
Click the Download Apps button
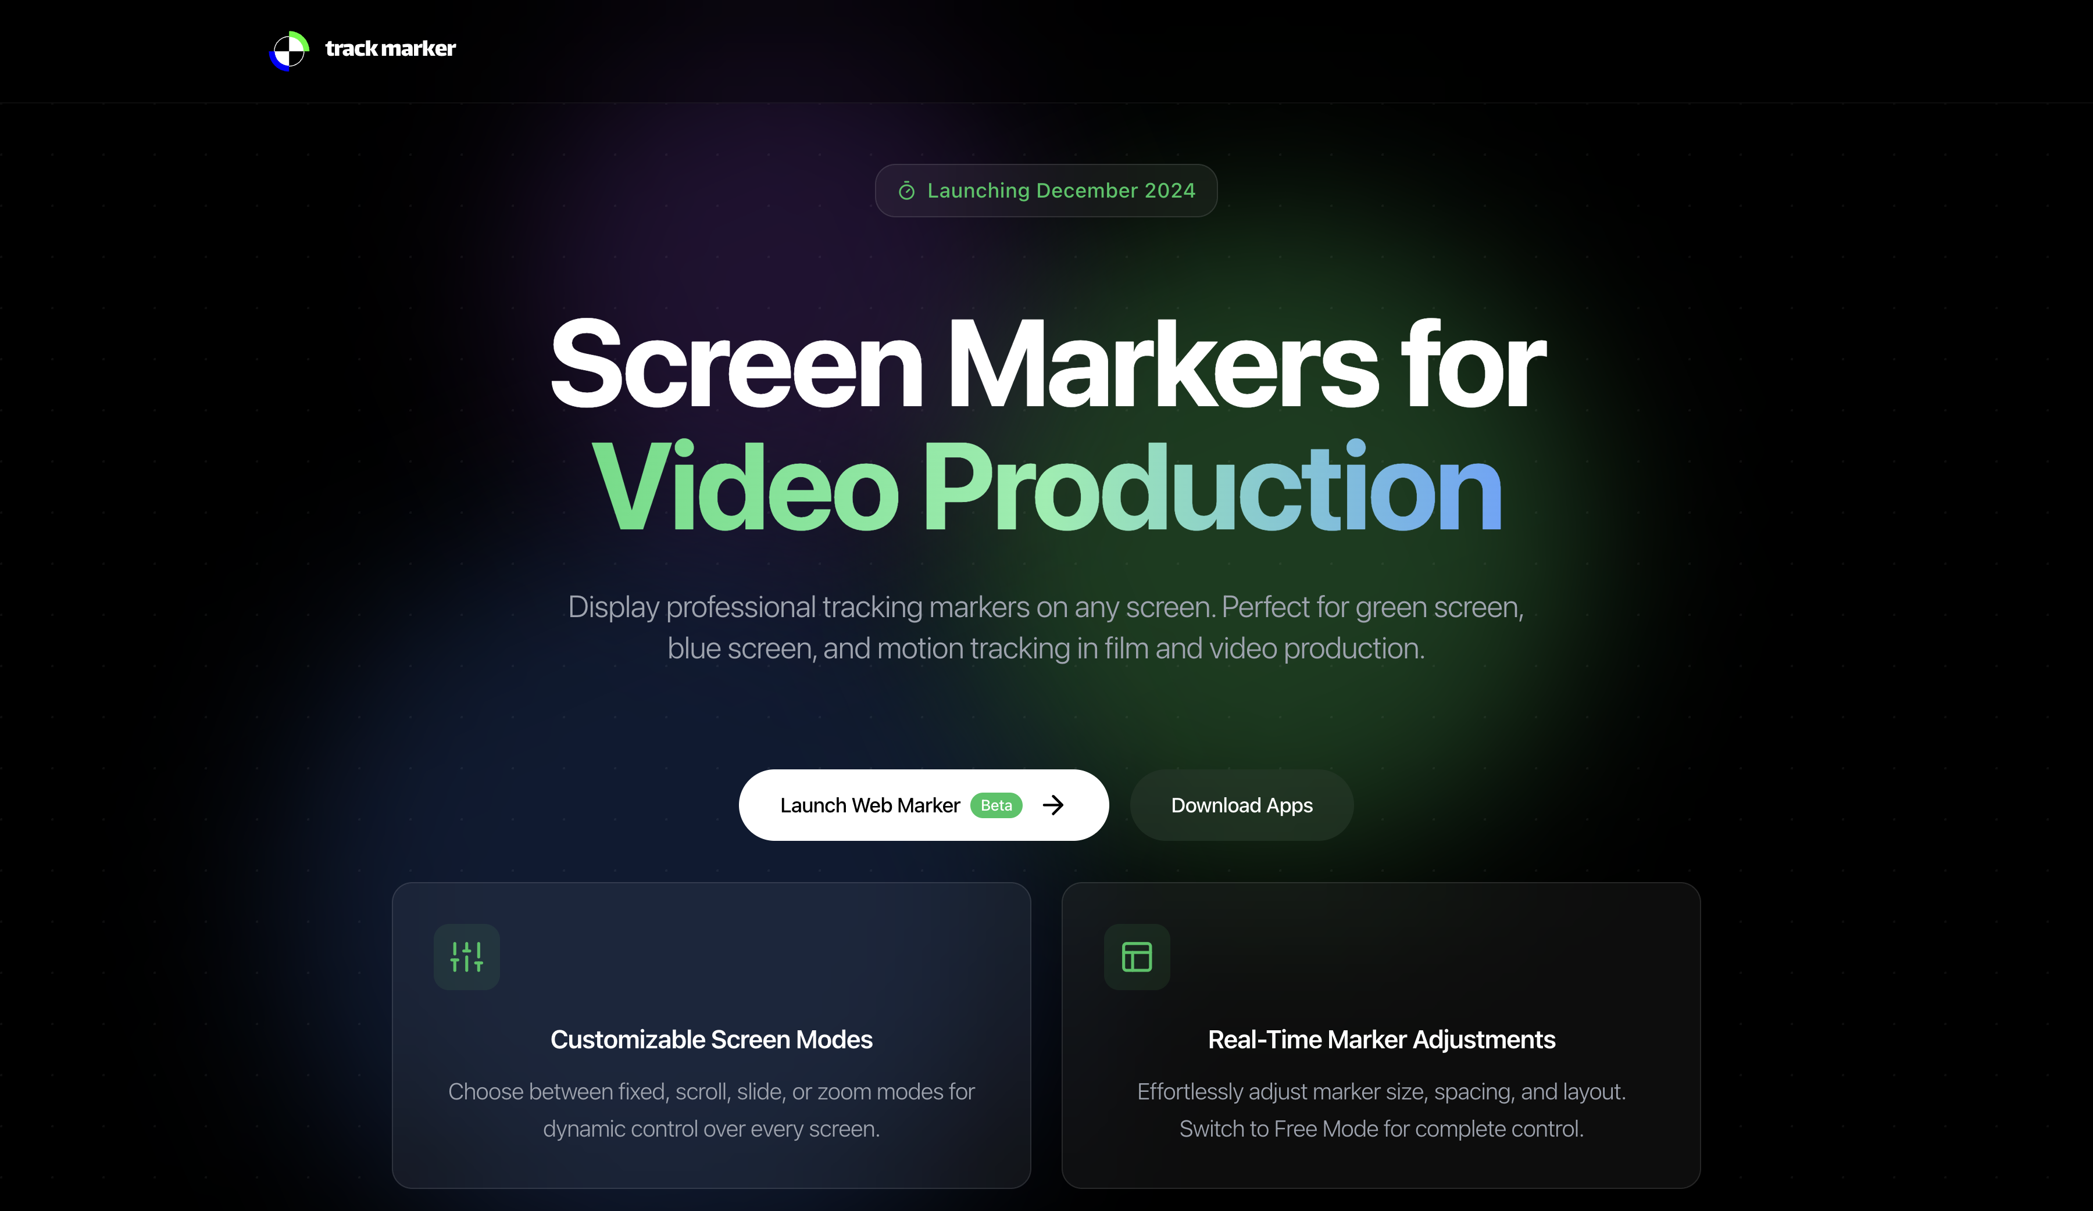click(x=1241, y=805)
